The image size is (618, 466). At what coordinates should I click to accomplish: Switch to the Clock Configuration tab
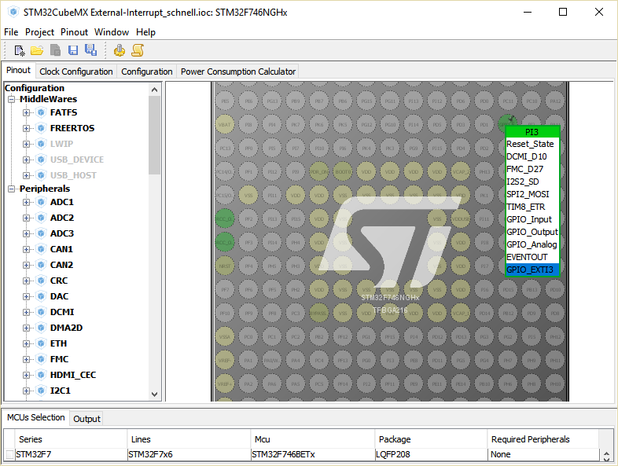(76, 72)
